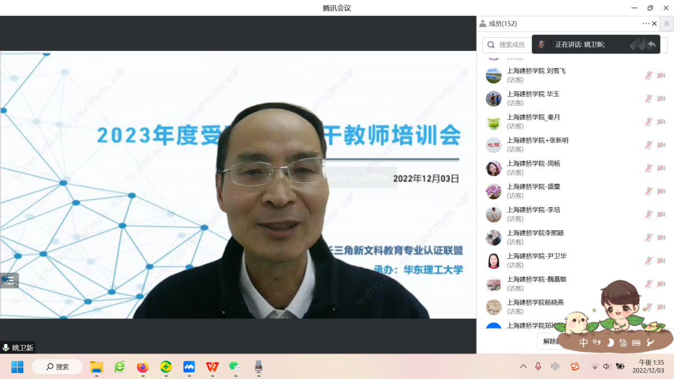The width and height of the screenshot is (674, 379).
Task: Click the hamburger menu beside members panel
Action: pyautogui.click(x=666, y=23)
